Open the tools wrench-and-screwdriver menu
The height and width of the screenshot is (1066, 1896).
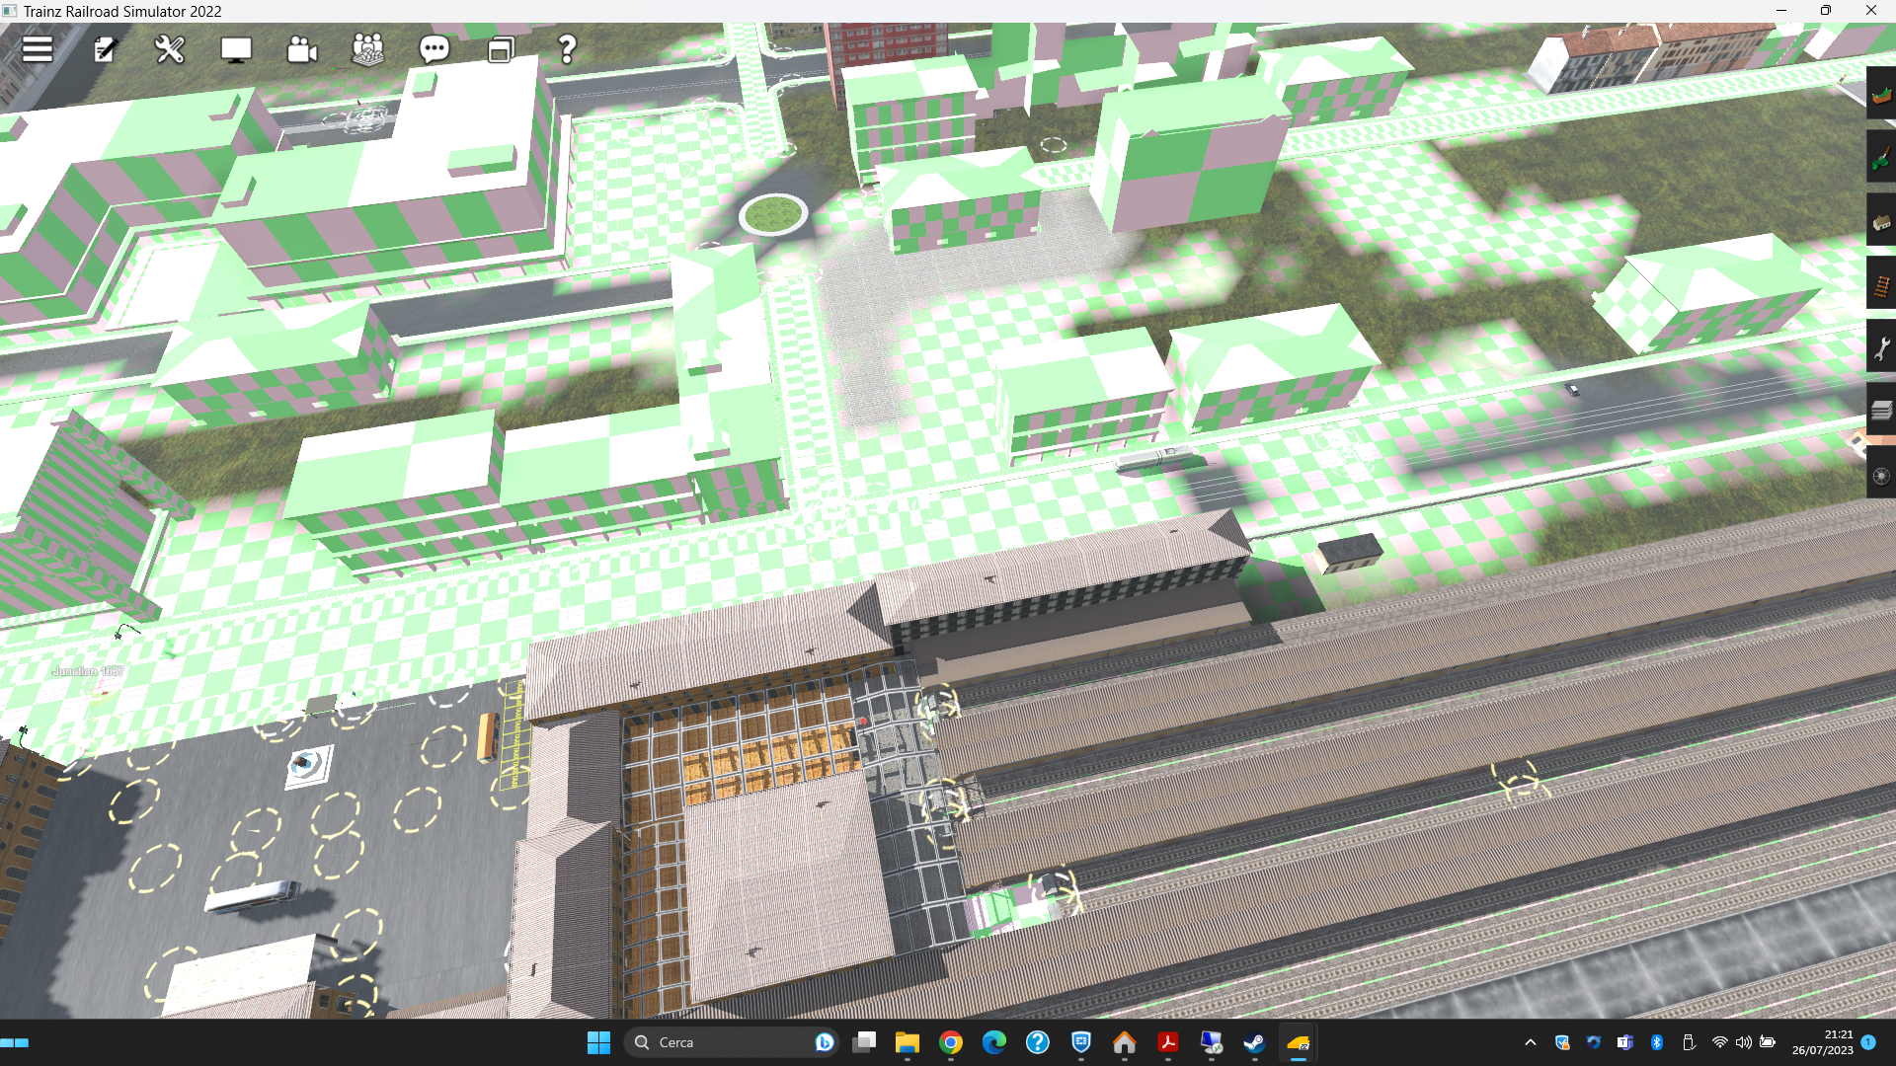pyautogui.click(x=170, y=49)
